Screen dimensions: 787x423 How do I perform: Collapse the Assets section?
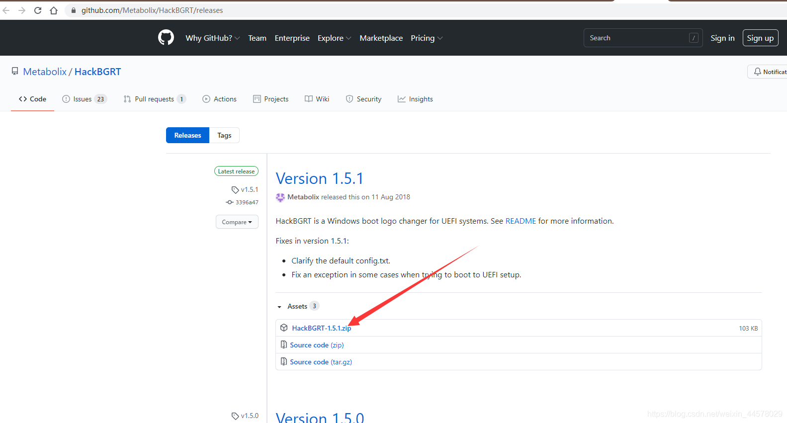pyautogui.click(x=297, y=306)
